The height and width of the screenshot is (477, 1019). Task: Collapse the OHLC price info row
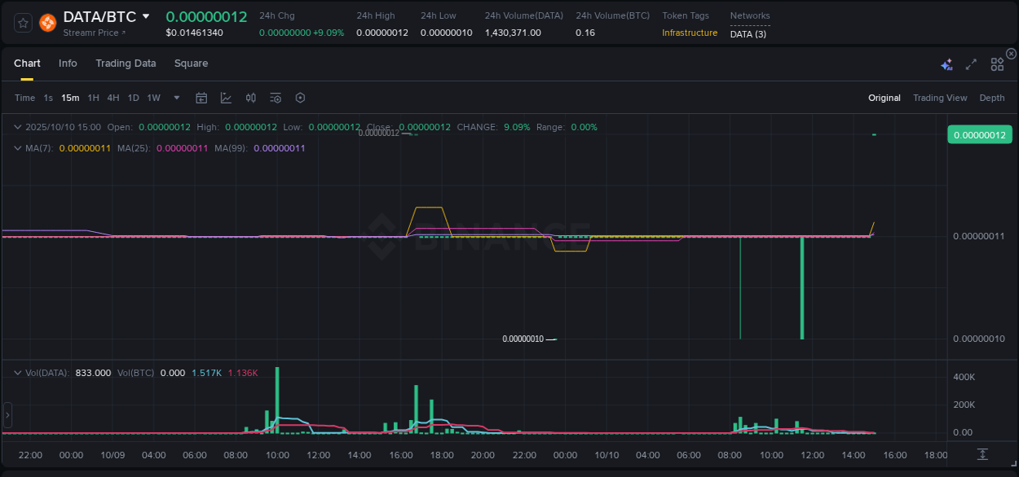tap(18, 127)
